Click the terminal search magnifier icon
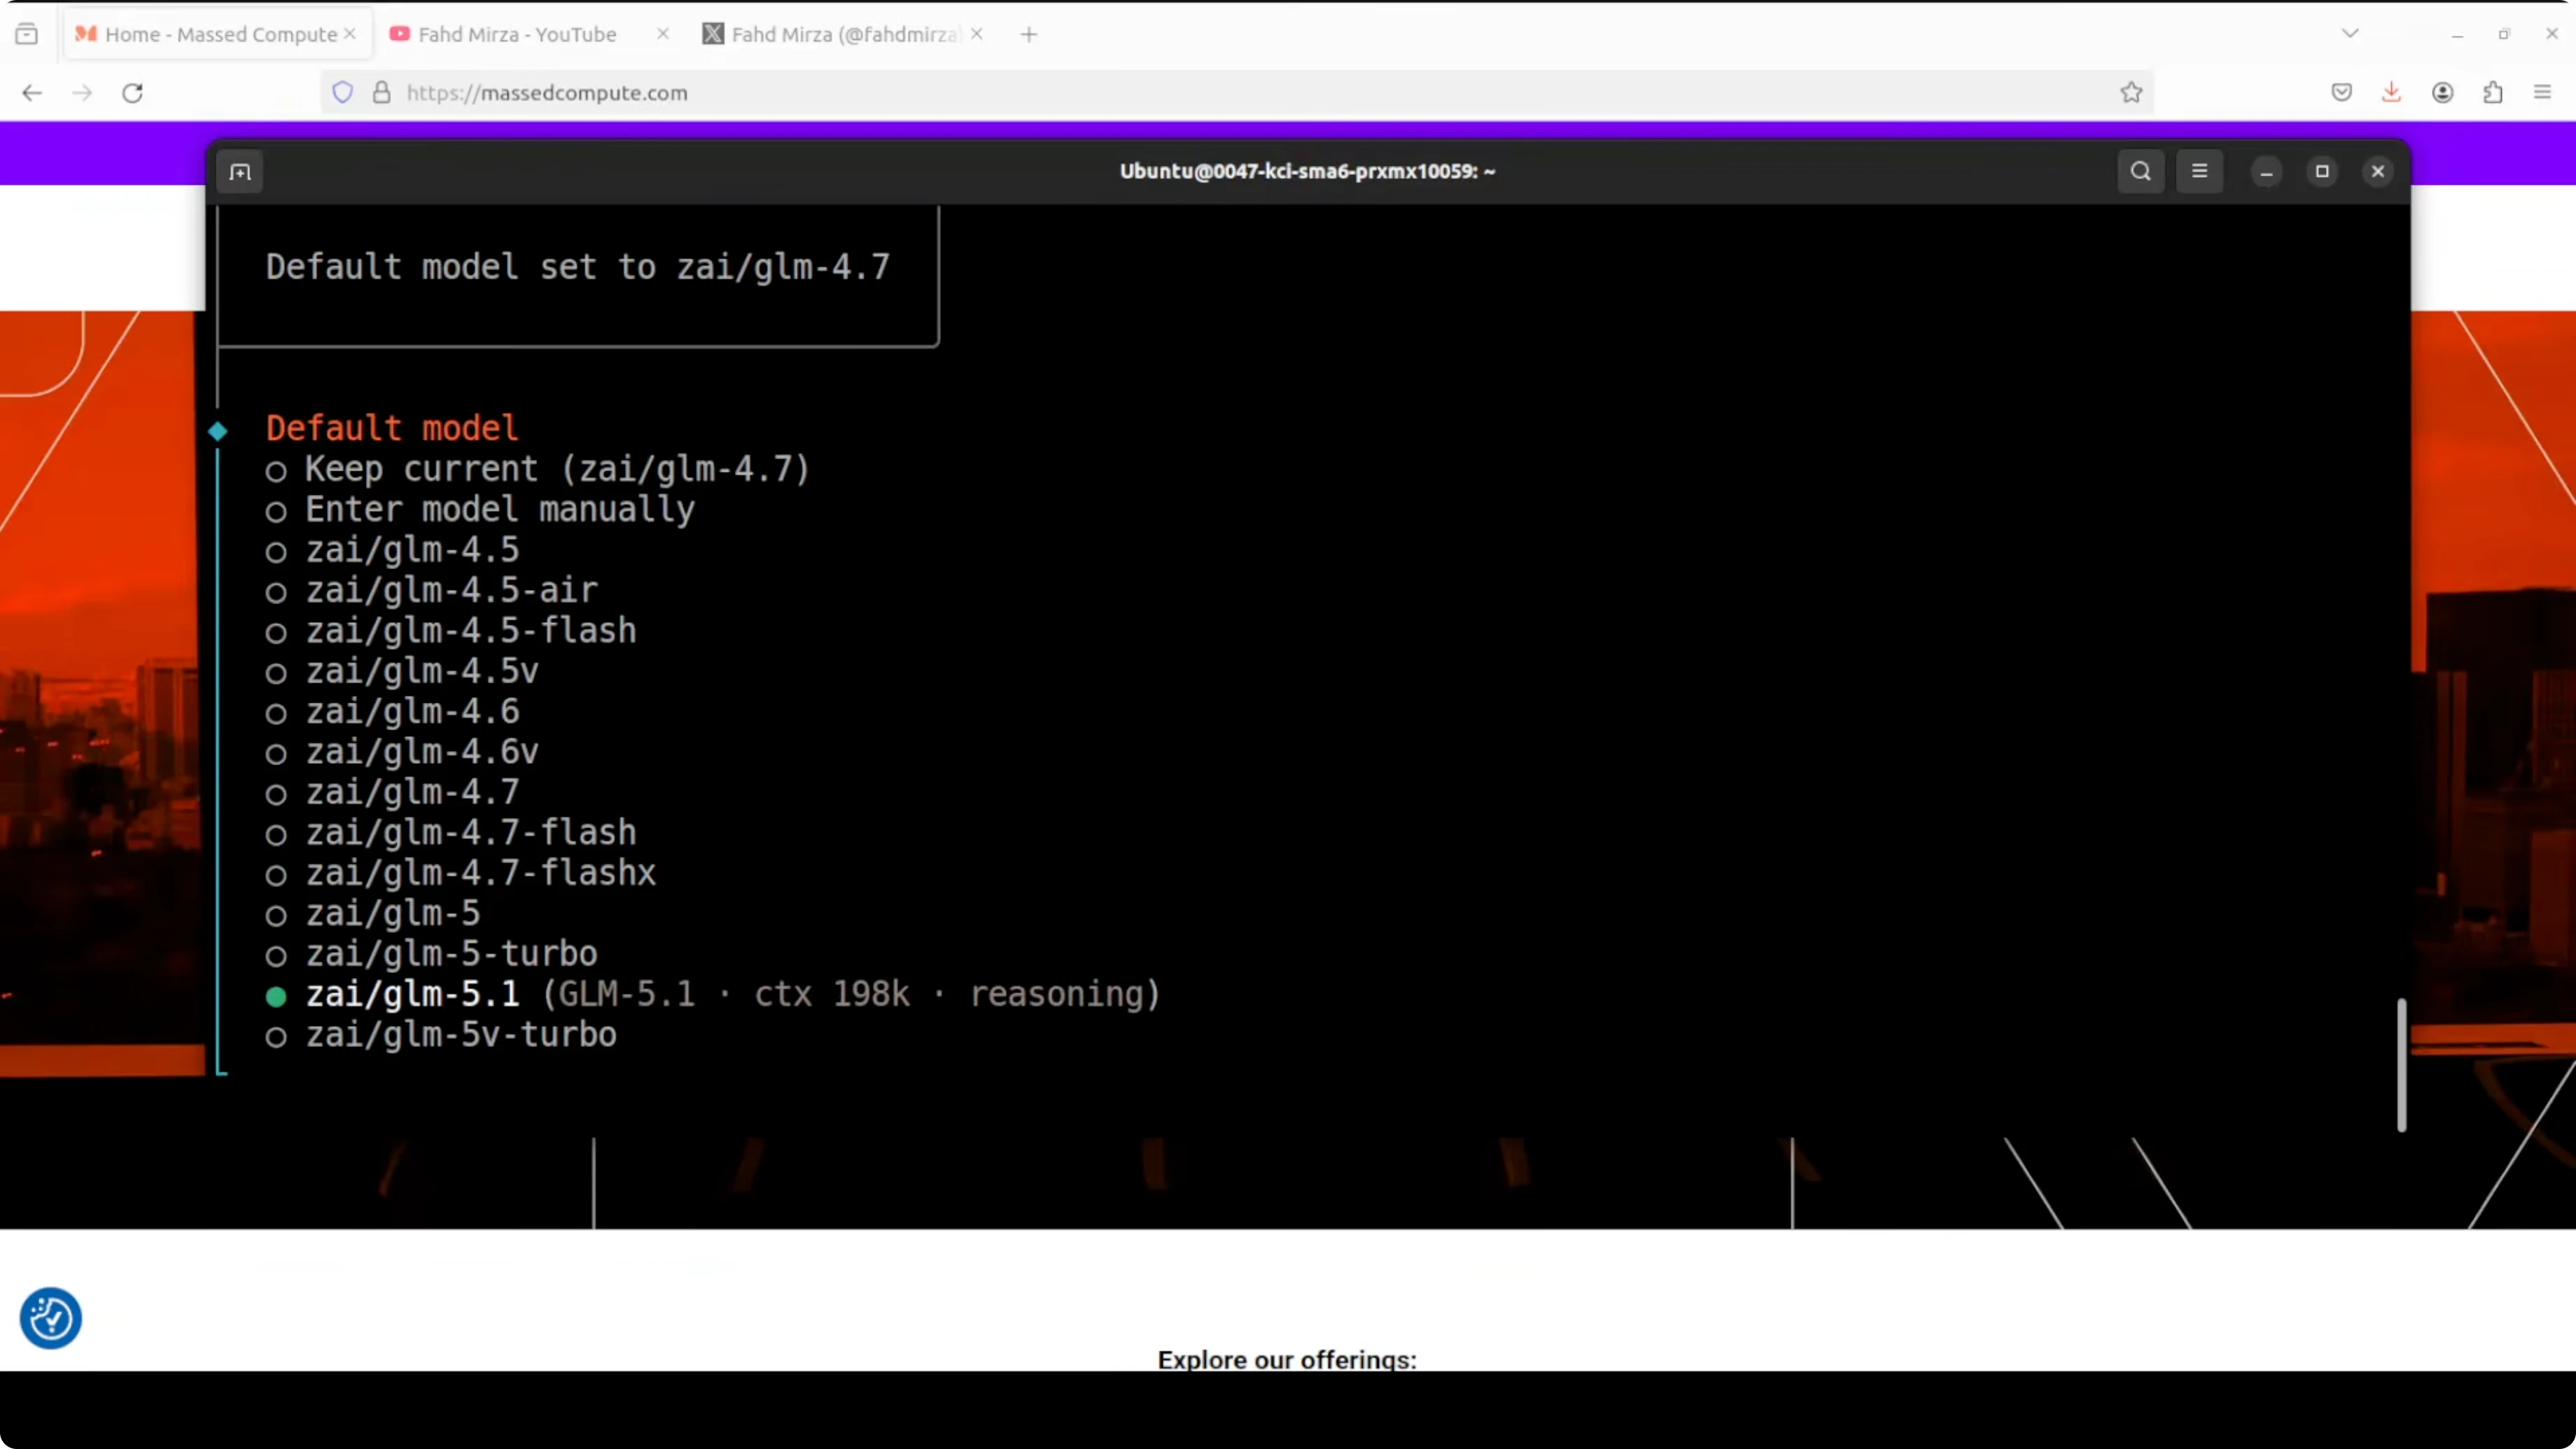This screenshot has height=1449, width=2576. point(2140,171)
